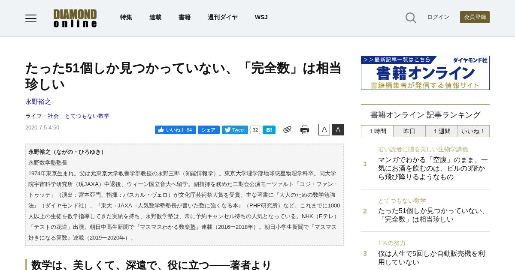The width and height of the screenshot is (515, 270).
Task: Click the 会員登録 button
Action: coord(475,17)
